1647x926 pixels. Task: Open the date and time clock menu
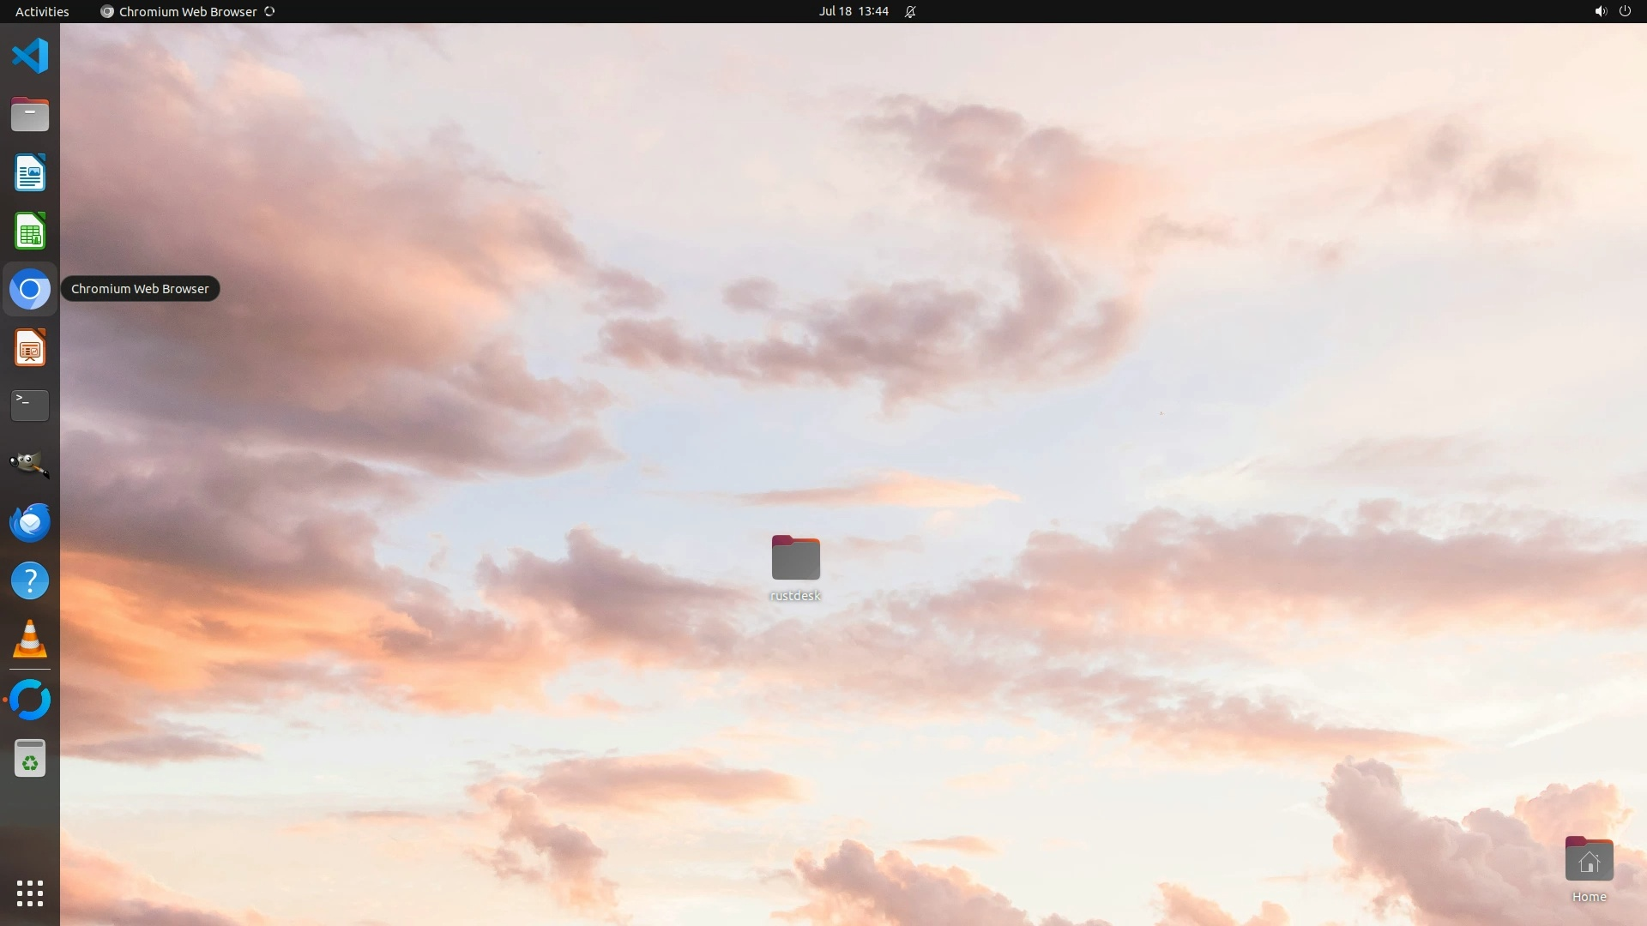click(853, 11)
